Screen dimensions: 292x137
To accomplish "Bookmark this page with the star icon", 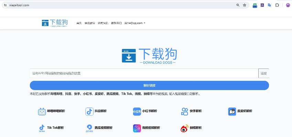I will click(245, 5).
